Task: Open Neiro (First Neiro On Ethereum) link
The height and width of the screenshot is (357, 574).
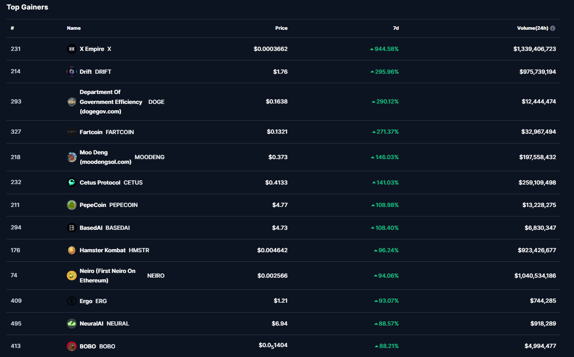Action: click(107, 276)
